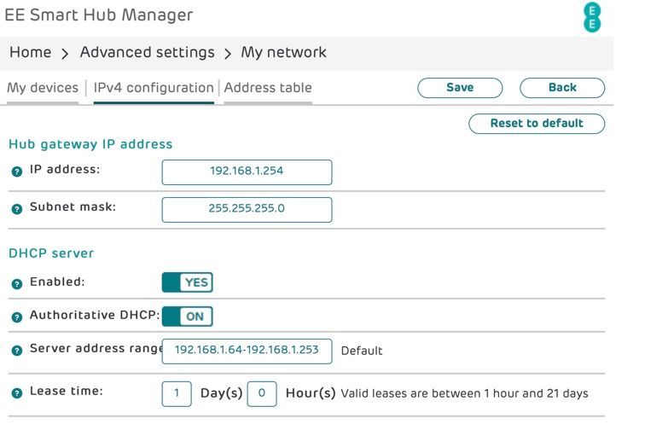Switch to the My devices tab
Viewport: 645px width, 430px height.
click(42, 88)
